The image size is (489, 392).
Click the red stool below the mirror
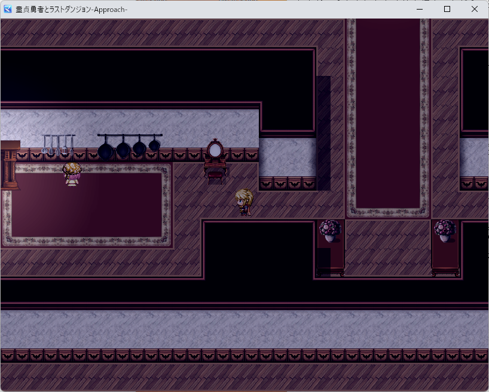tap(215, 175)
